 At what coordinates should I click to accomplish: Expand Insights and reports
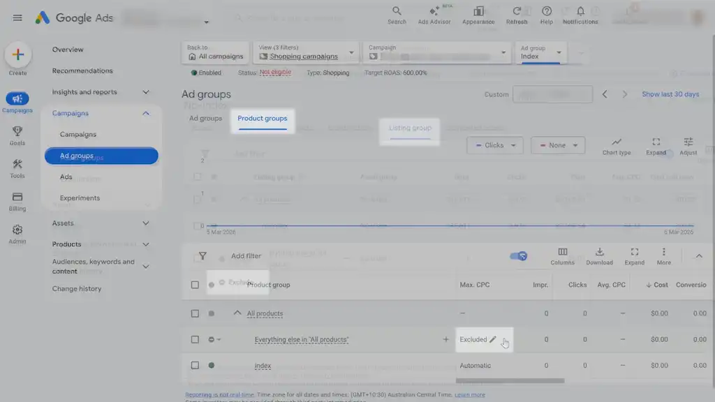tap(146, 92)
